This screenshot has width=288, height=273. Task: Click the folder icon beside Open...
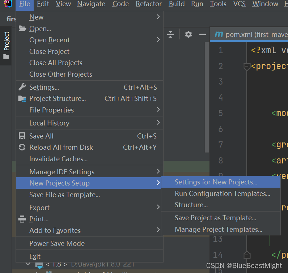tap(22, 29)
